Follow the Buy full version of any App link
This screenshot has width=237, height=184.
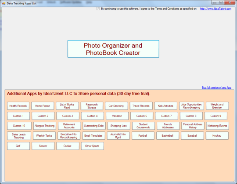click(216, 88)
